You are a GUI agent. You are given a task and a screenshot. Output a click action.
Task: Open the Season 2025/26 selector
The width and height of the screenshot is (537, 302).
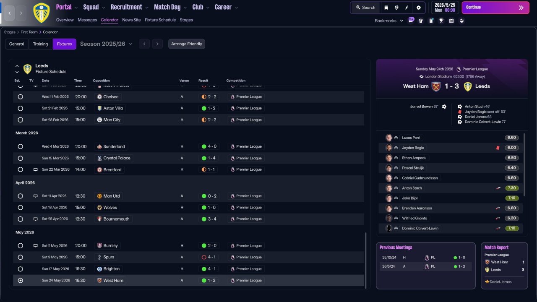106,44
